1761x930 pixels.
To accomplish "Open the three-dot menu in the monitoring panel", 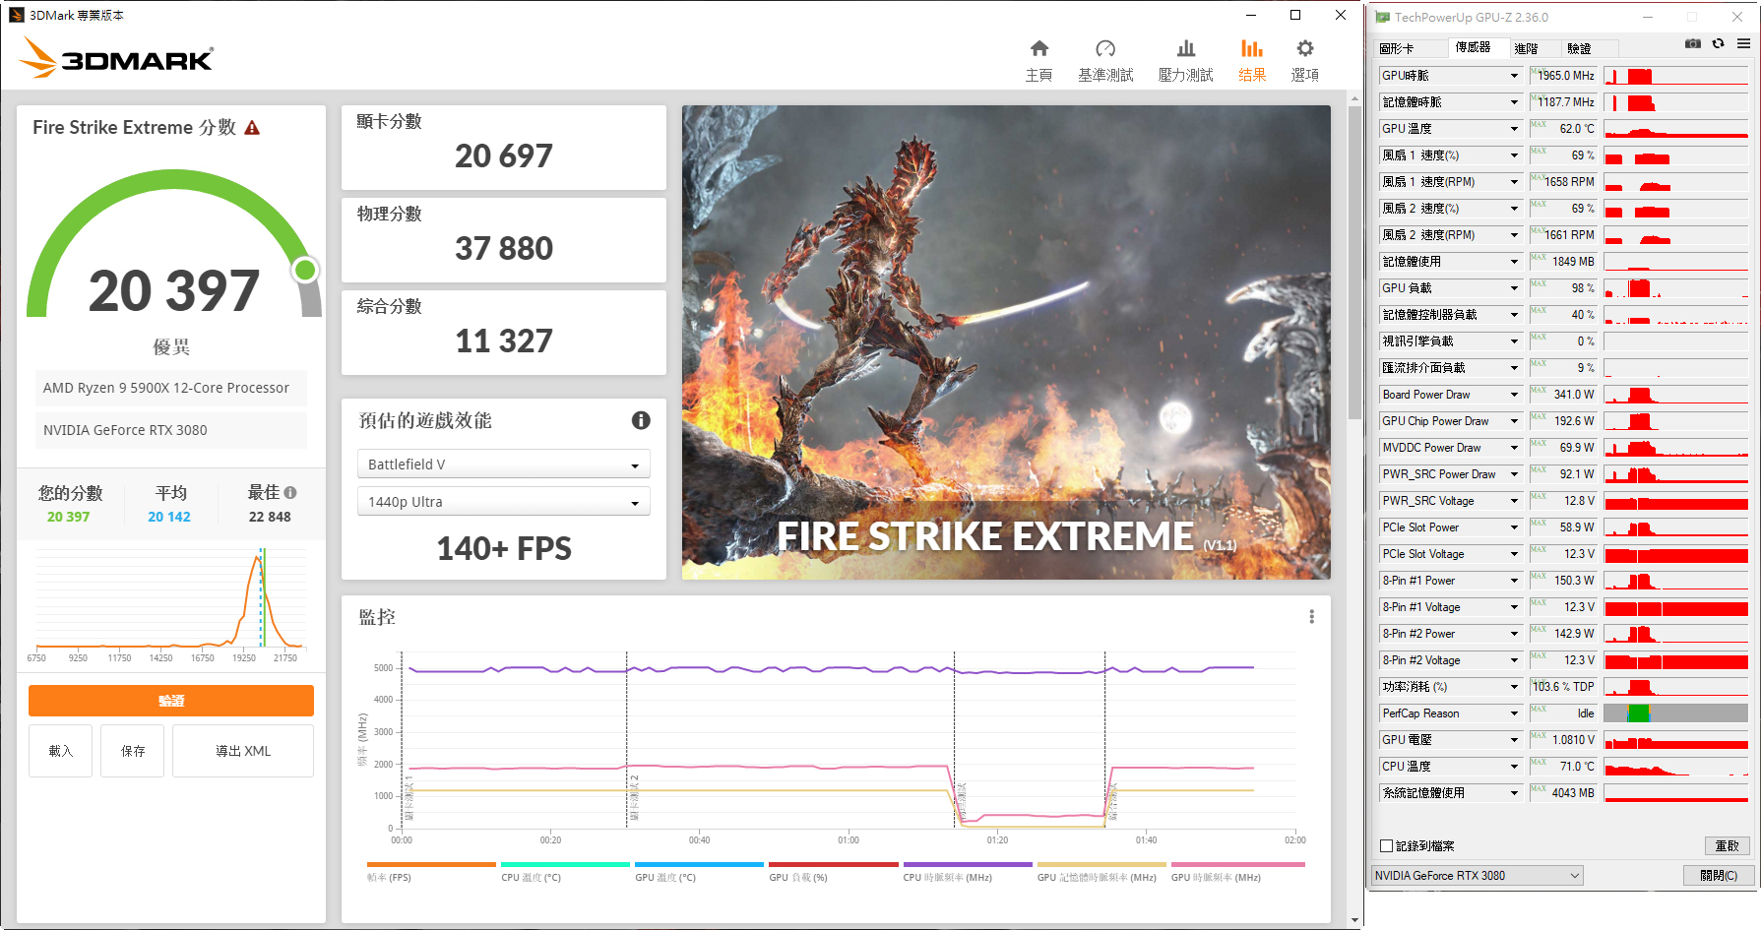I will pyautogui.click(x=1311, y=616).
